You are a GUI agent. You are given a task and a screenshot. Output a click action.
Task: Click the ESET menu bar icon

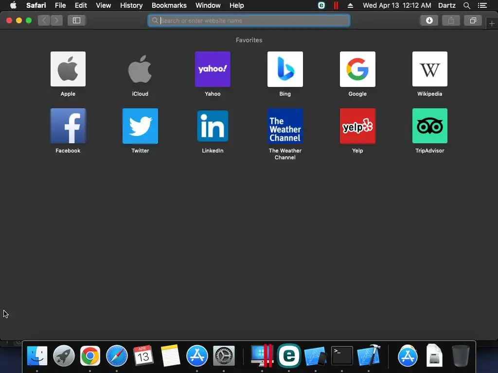[321, 5]
